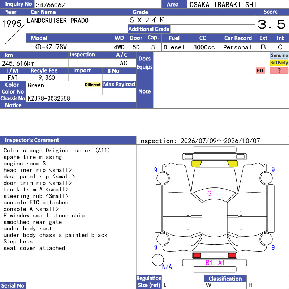
Task: Click the Personal car record value
Action: coord(237,47)
